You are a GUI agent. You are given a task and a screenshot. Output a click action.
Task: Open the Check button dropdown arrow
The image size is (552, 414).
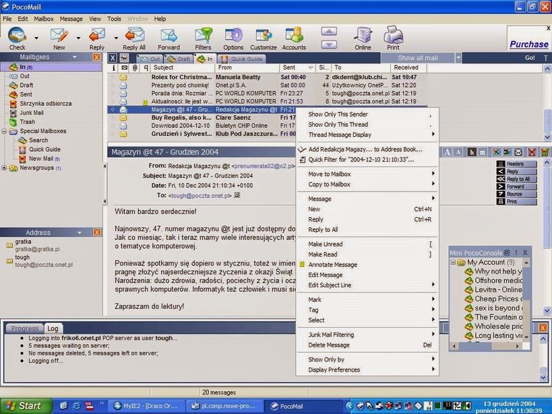(36, 38)
